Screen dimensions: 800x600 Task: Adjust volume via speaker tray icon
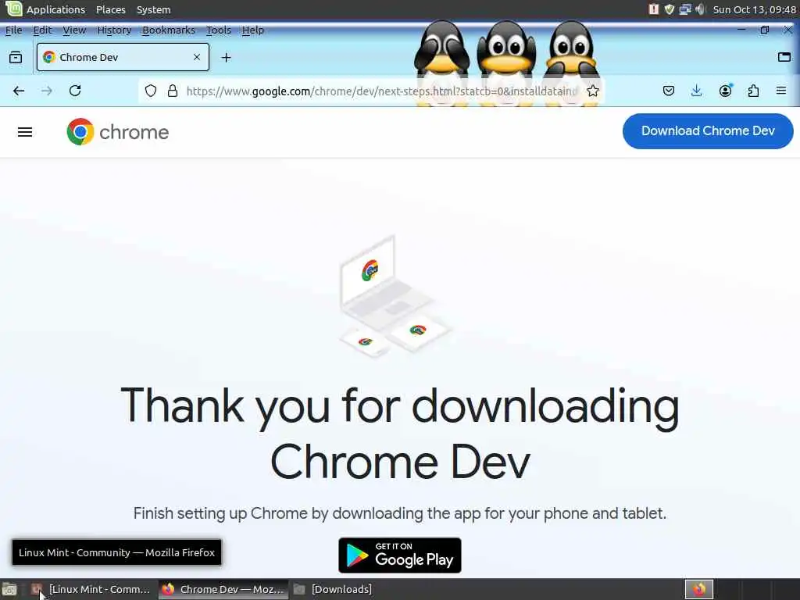point(701,9)
